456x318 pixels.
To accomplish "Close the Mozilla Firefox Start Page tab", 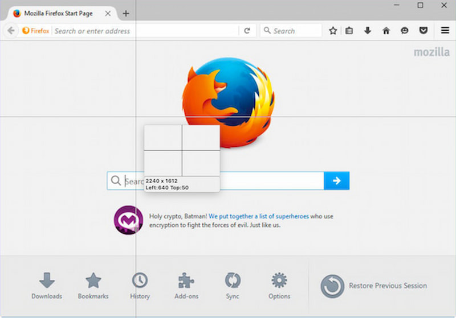I will point(108,14).
